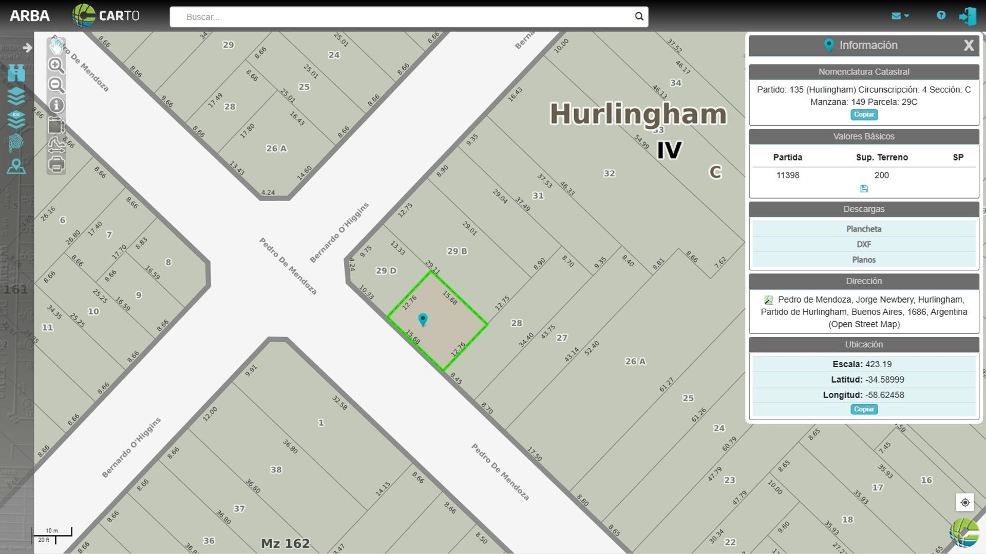Select the information query tool
Viewport: 986px width, 554px height.
56,105
